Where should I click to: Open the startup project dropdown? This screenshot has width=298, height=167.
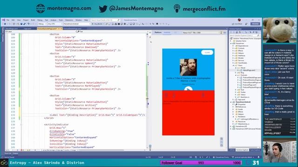click(77, 24)
